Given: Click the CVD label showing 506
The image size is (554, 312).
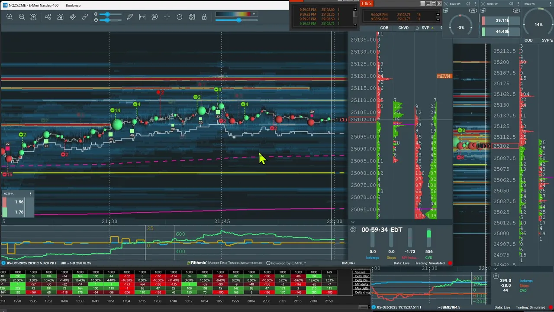Looking at the screenshot, I should (x=428, y=257).
